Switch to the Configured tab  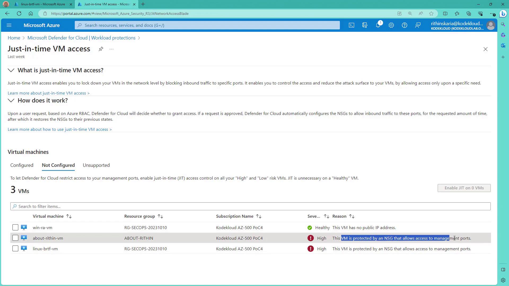point(22,165)
